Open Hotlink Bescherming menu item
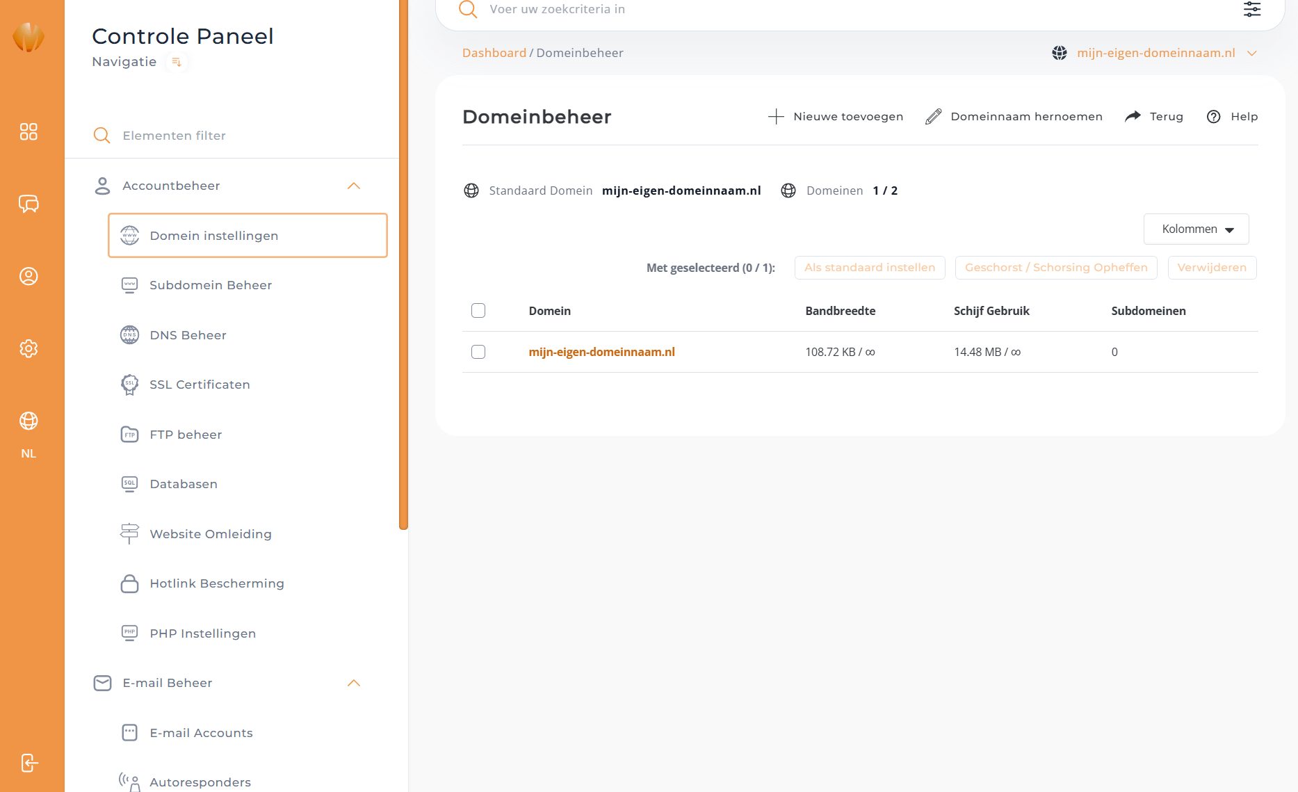 point(248,583)
